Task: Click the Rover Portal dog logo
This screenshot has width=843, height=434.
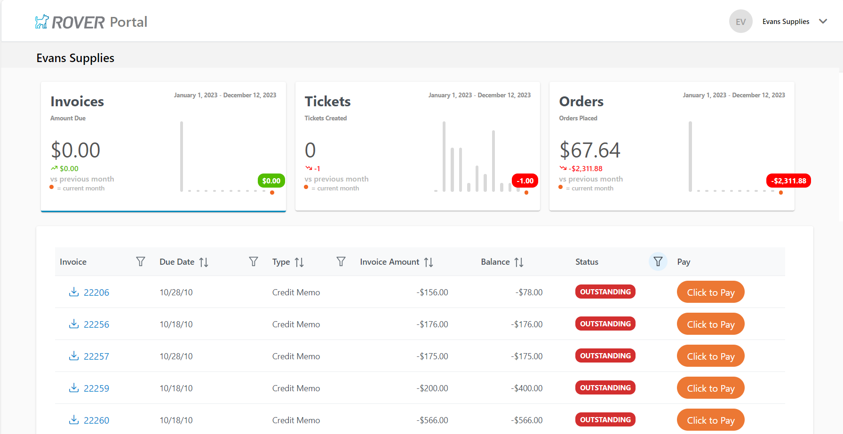Action: pos(42,22)
